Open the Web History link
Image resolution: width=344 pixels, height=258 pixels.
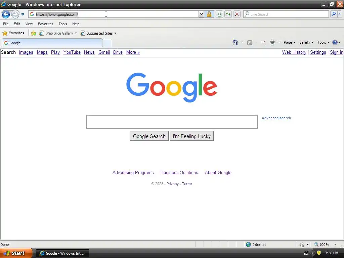point(294,52)
